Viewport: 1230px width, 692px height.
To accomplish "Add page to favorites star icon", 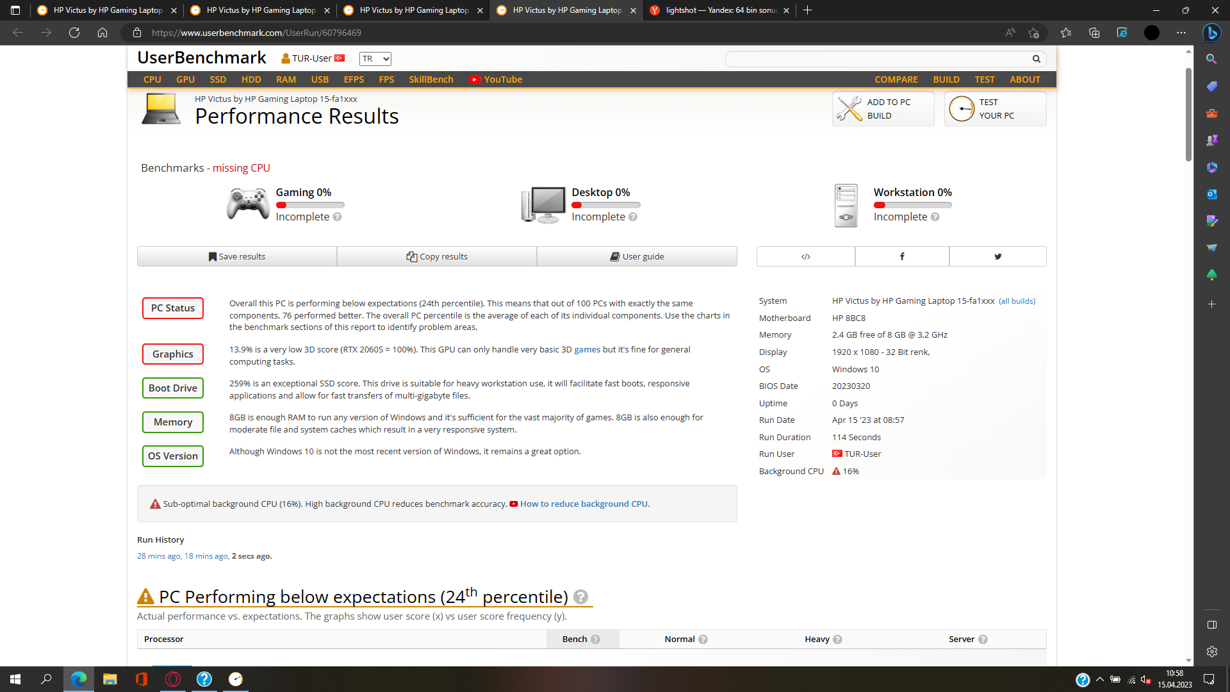I will point(1033,33).
